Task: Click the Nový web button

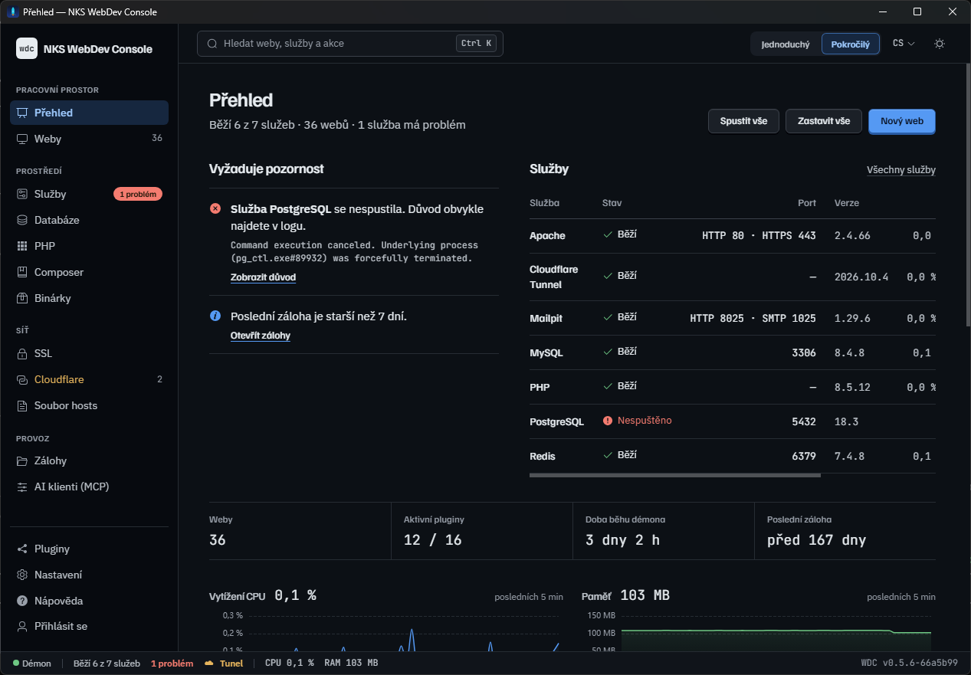Action: pos(902,121)
